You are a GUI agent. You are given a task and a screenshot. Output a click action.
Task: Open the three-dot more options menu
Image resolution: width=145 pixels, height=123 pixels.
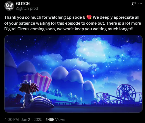tap(140, 4)
